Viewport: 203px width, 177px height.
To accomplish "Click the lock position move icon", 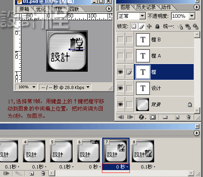I will click(149, 26).
